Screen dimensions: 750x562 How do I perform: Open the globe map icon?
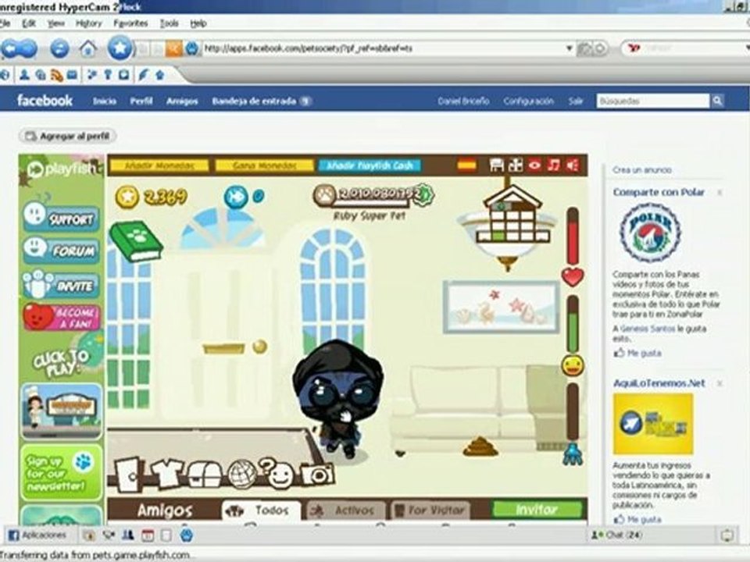[242, 474]
